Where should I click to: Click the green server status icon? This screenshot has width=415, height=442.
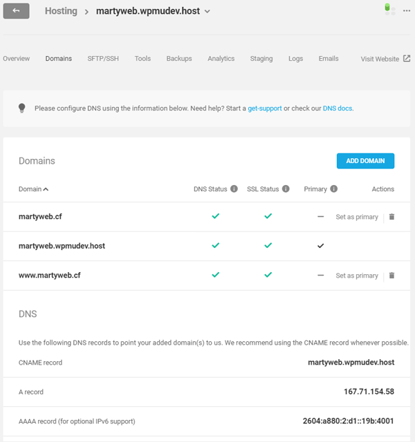(389, 8)
